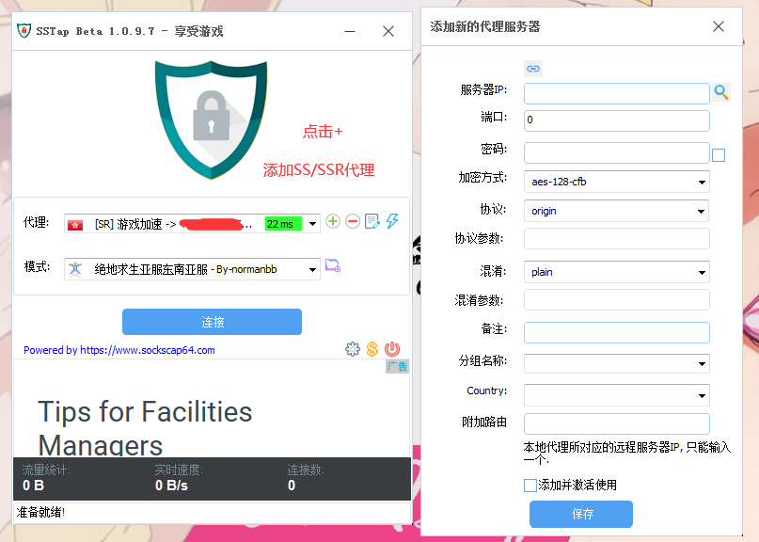Toggle the show-password checkbox beside password field

[x=719, y=155]
